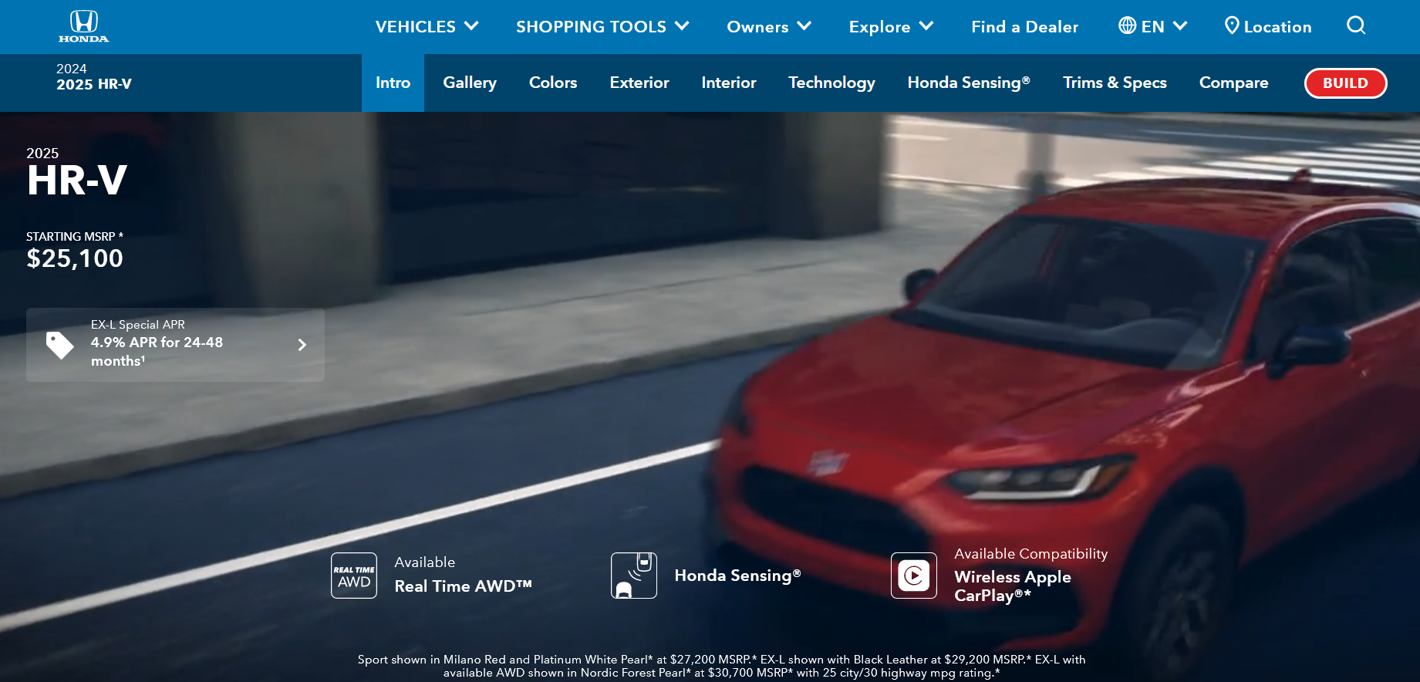Click the Real Time AWD™ feature text
Screen dimensions: 1420x682
(x=463, y=586)
